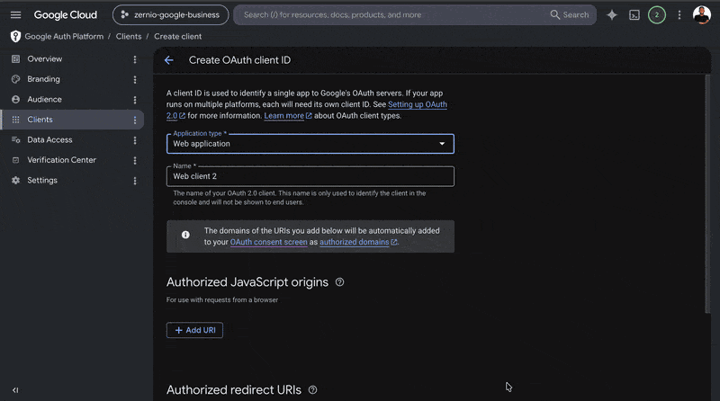
Task: Click the Google Auth Platform shield icon
Action: 15,36
